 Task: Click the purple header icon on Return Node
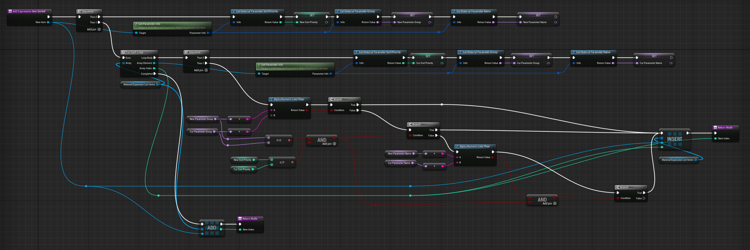(x=715, y=127)
